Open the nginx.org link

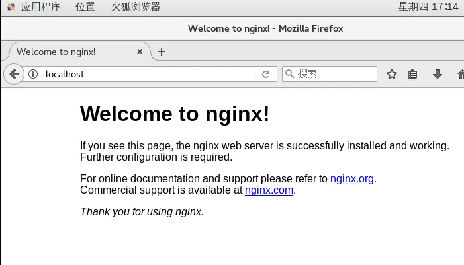click(x=352, y=178)
